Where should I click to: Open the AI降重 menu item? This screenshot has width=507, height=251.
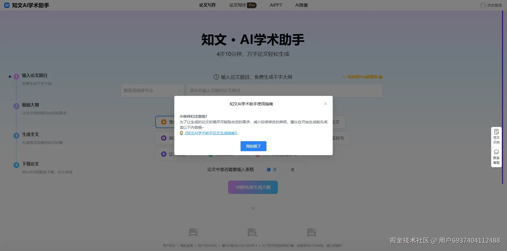click(301, 5)
